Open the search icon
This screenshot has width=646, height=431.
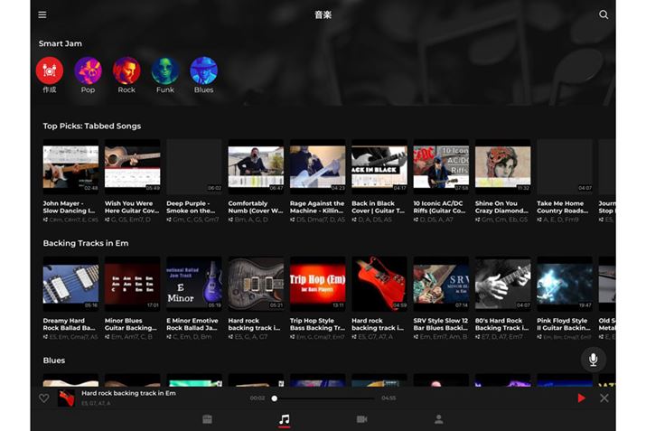click(x=604, y=14)
